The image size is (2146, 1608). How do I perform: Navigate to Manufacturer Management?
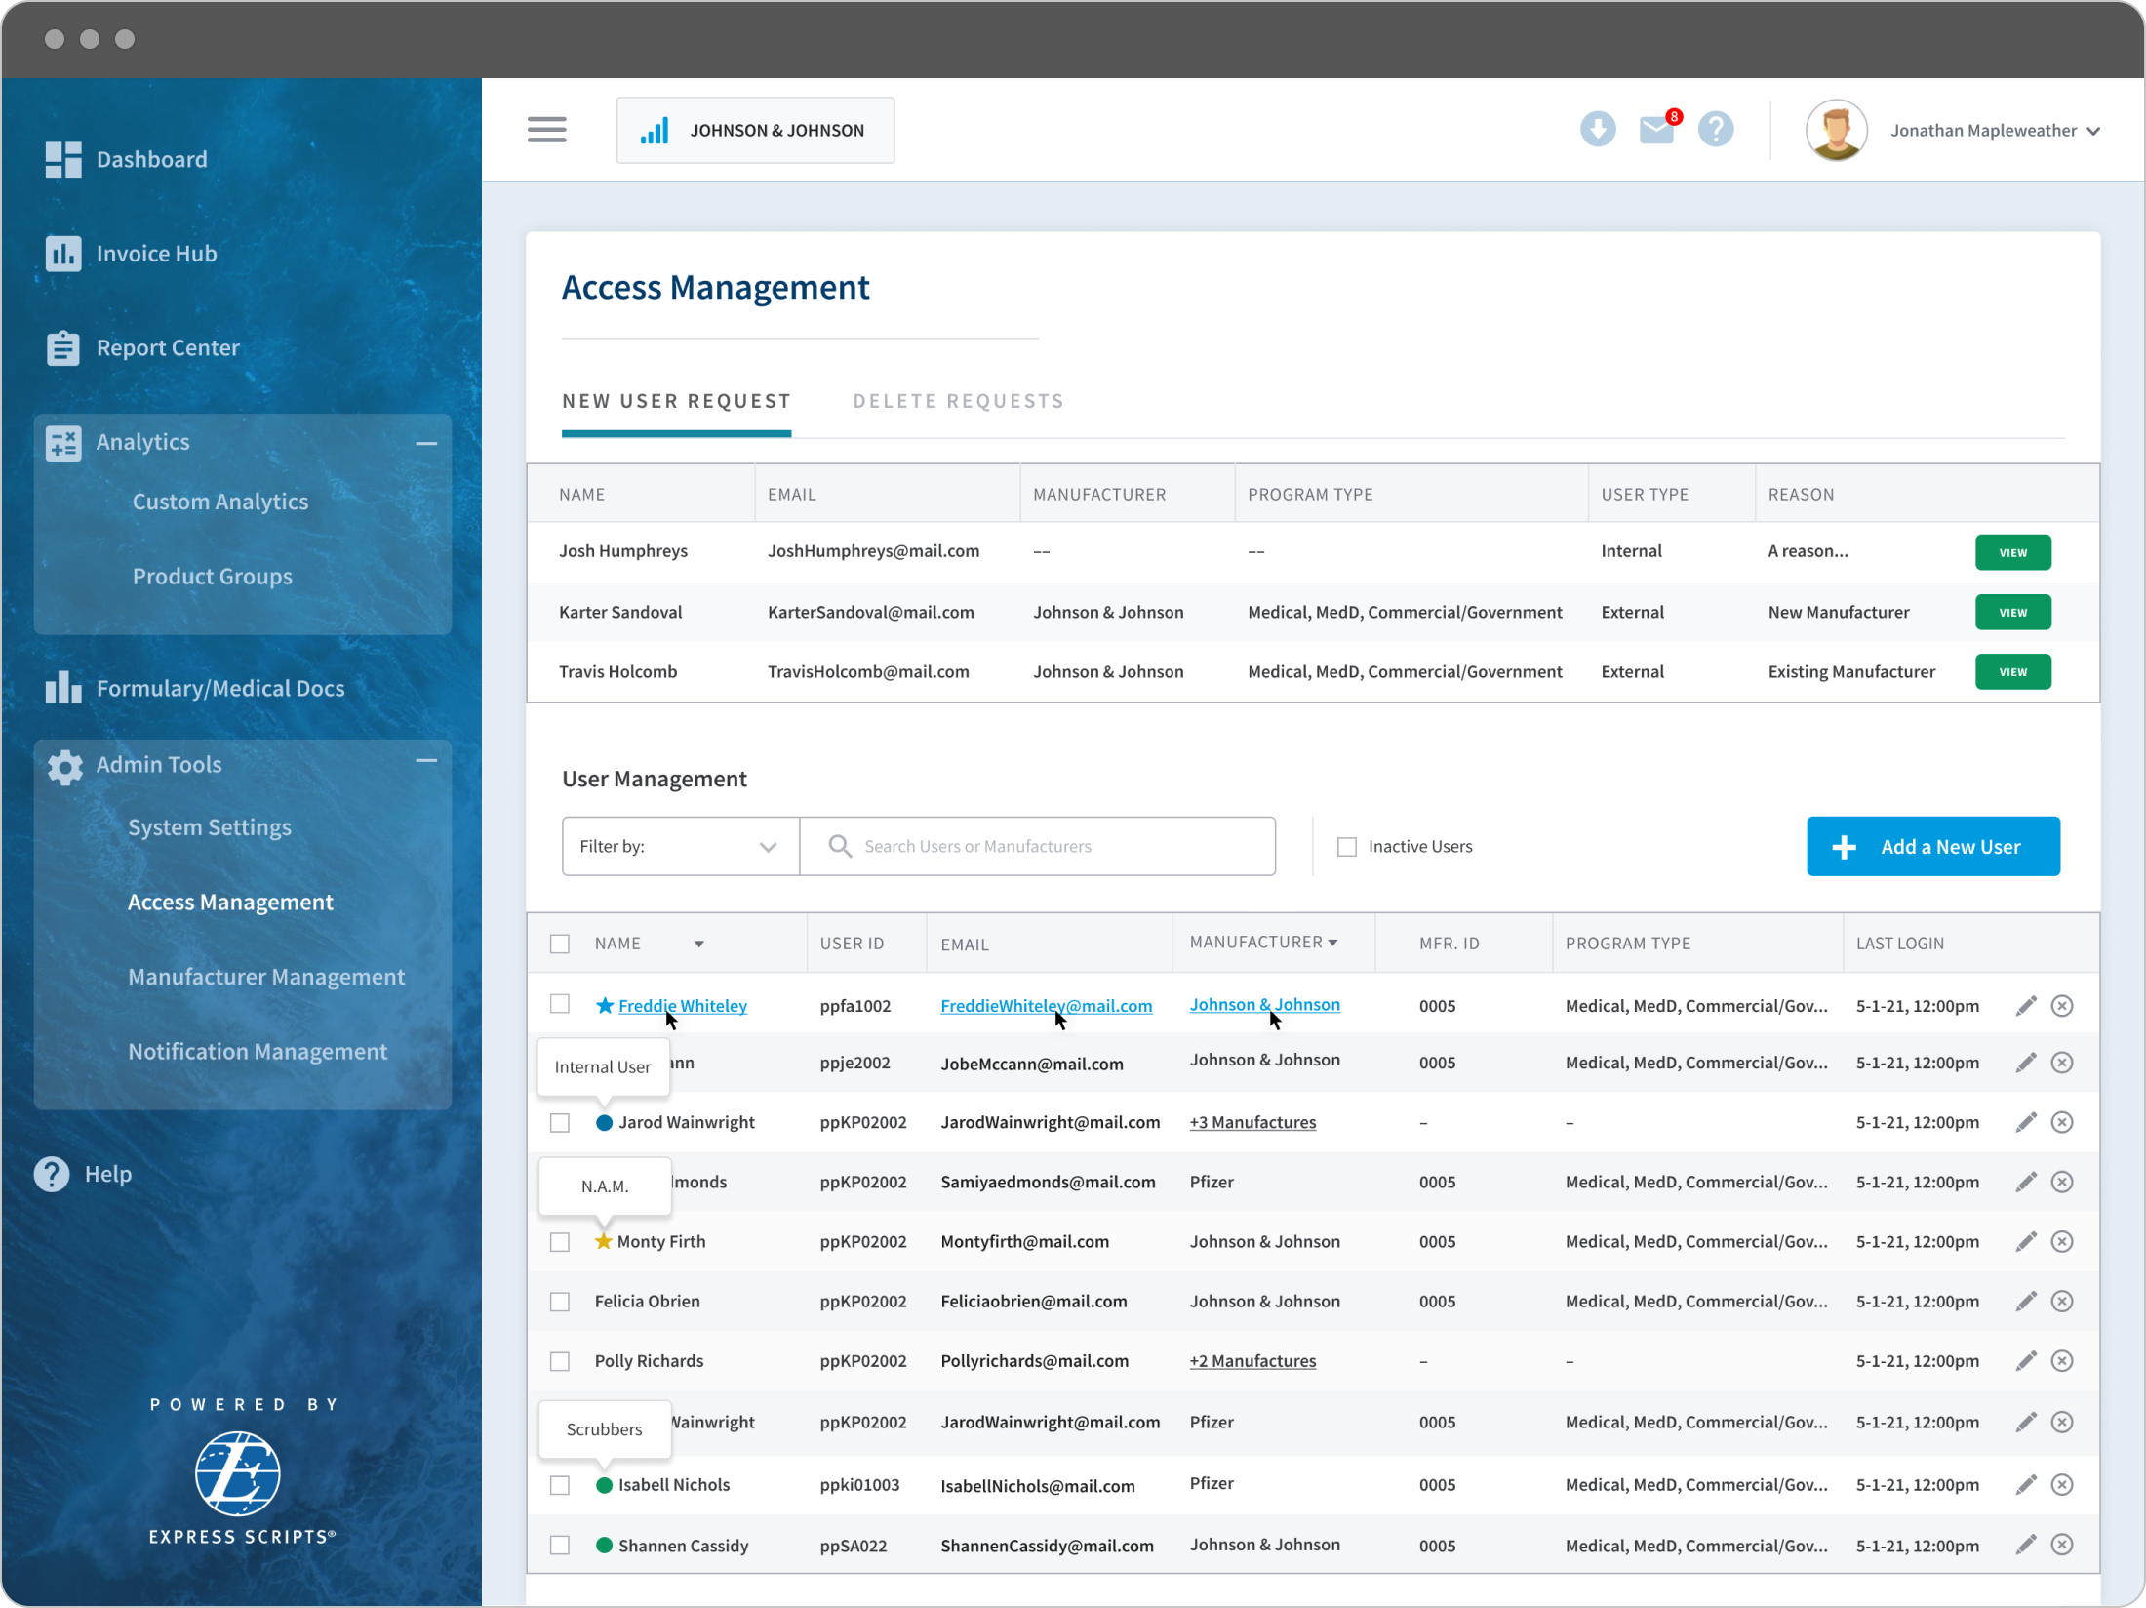[266, 977]
